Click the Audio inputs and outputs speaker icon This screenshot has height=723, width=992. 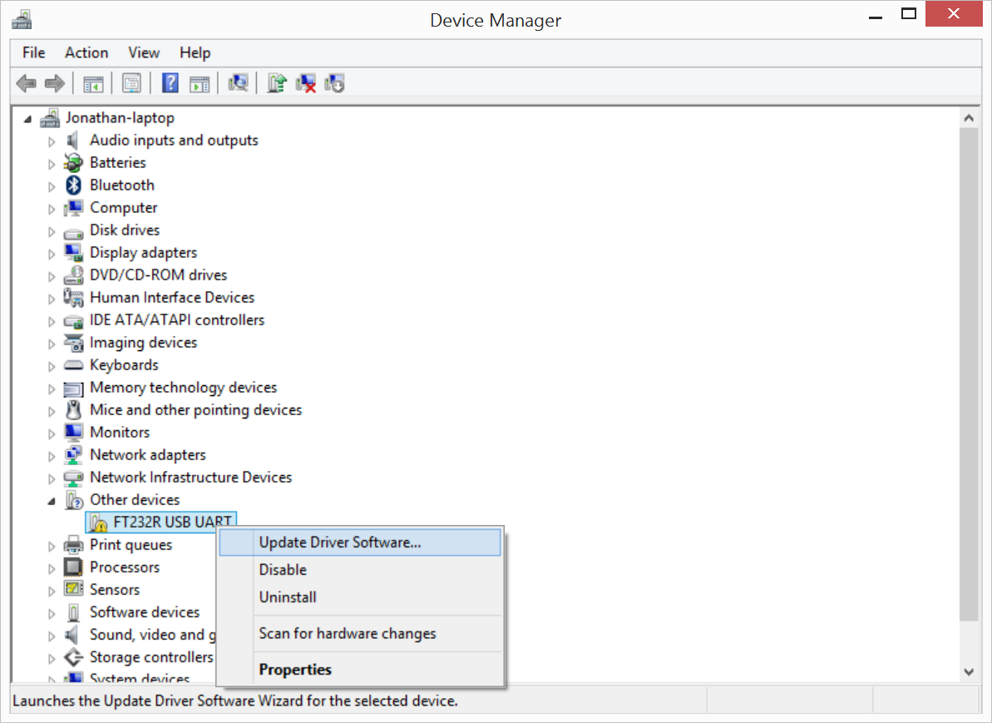coord(73,140)
